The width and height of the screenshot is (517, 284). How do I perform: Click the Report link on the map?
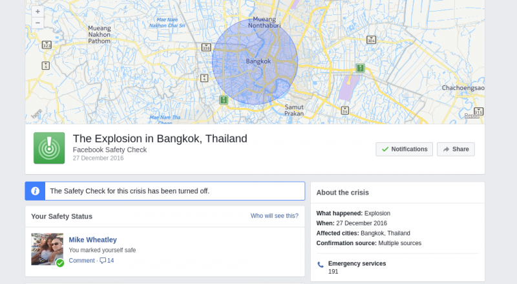472,116
